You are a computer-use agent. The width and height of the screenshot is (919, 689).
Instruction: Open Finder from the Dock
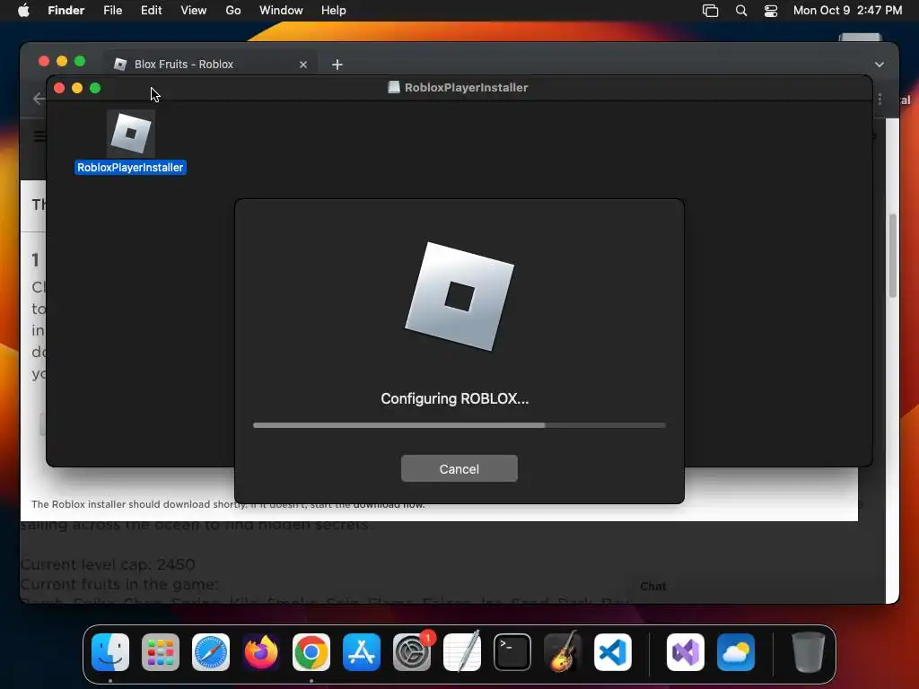point(110,652)
